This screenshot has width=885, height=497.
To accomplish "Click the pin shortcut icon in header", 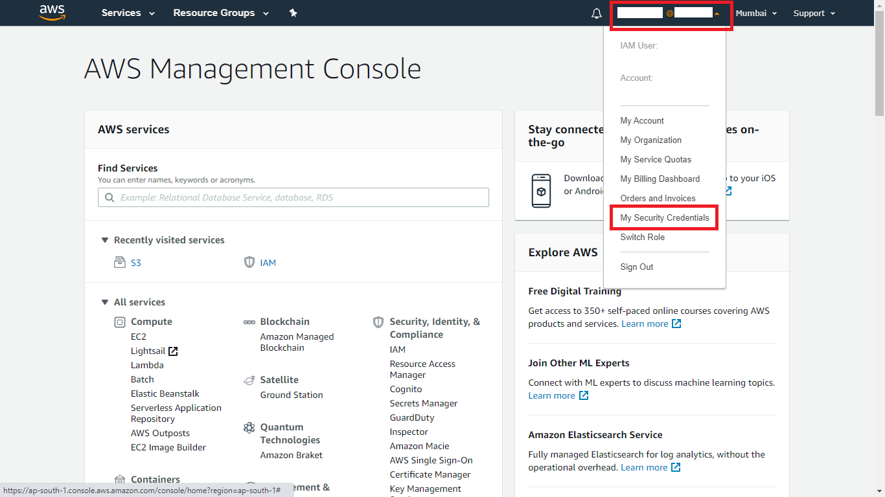I will [x=293, y=13].
